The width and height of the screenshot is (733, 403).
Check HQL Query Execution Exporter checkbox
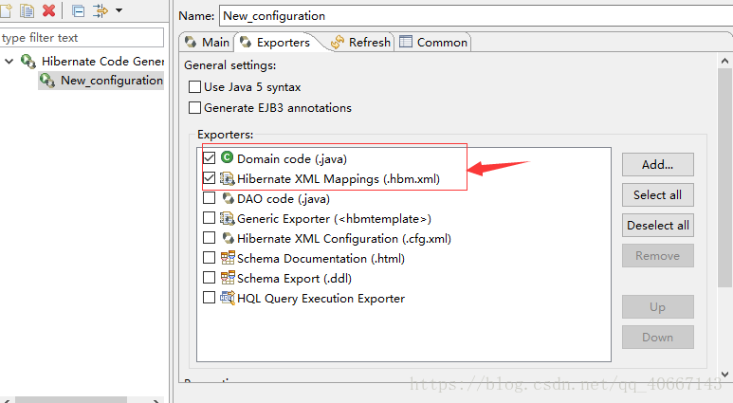(209, 298)
